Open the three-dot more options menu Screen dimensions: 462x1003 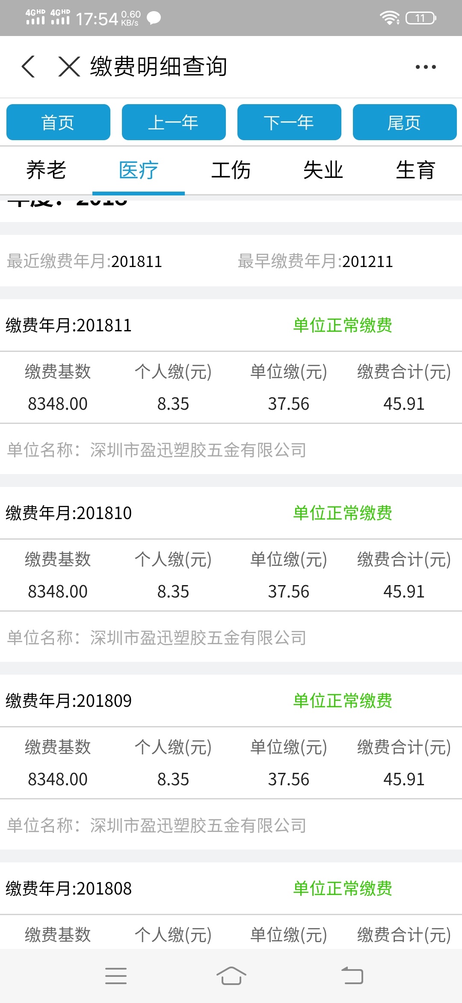(x=426, y=67)
